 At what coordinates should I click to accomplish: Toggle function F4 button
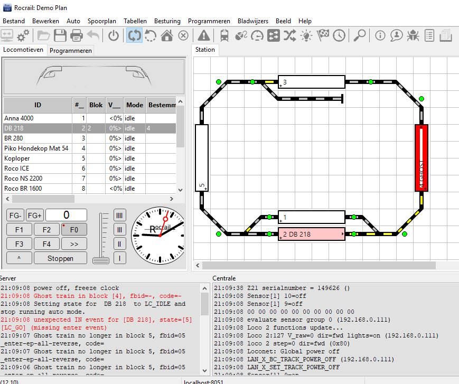click(46, 244)
